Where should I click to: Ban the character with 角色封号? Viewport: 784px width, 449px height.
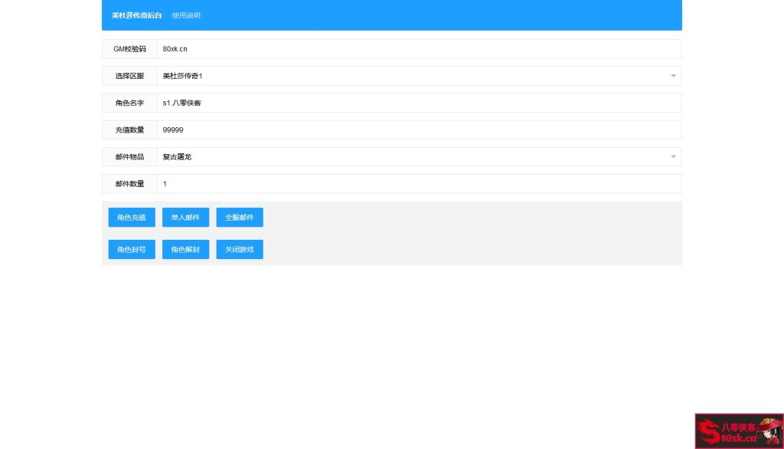[132, 250]
